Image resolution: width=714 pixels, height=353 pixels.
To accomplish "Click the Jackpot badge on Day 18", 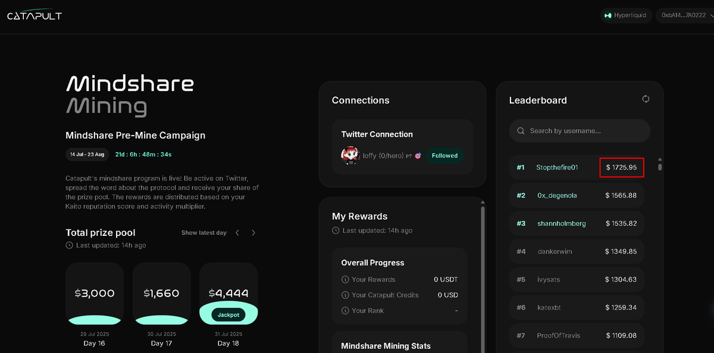I will pyautogui.click(x=228, y=314).
